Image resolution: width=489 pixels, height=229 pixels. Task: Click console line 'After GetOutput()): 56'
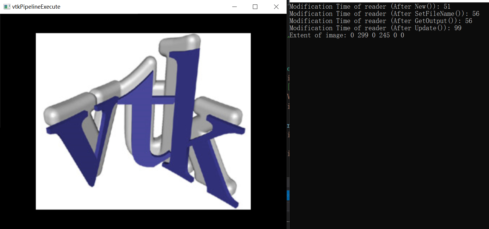[381, 21]
